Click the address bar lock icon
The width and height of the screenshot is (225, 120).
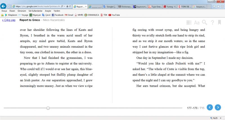(67, 6)
